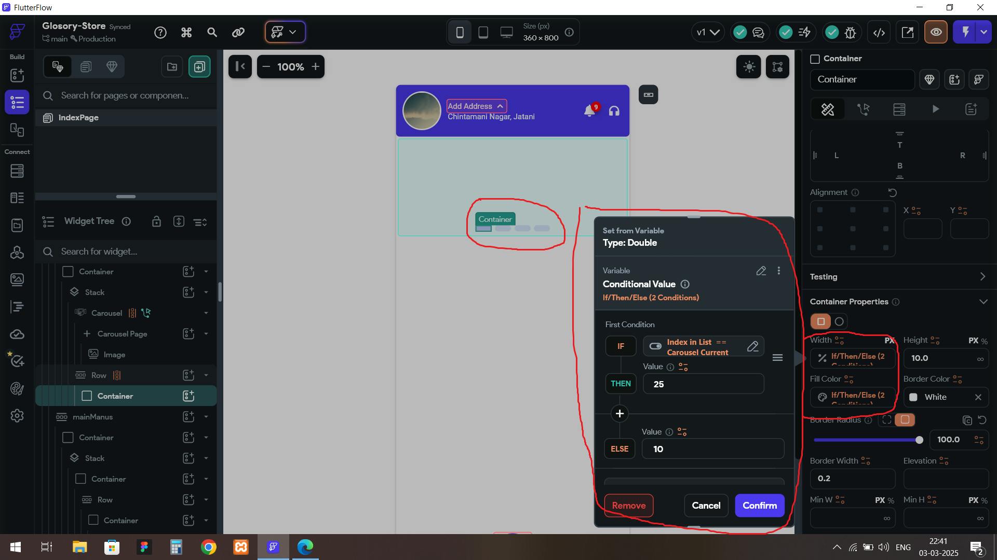Screen dimensions: 997x560
Task: Click the headphones icon in app preview
Action: click(x=614, y=111)
